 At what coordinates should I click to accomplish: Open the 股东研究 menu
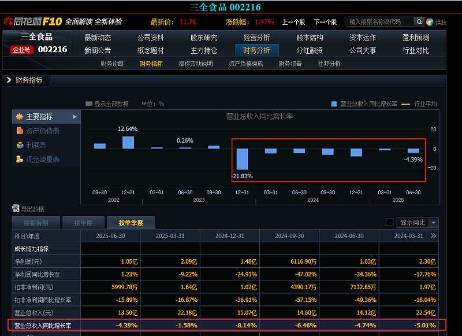coord(204,38)
